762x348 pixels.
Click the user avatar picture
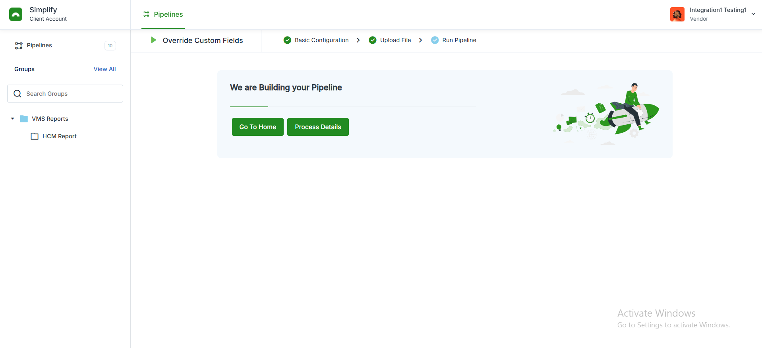(x=677, y=14)
